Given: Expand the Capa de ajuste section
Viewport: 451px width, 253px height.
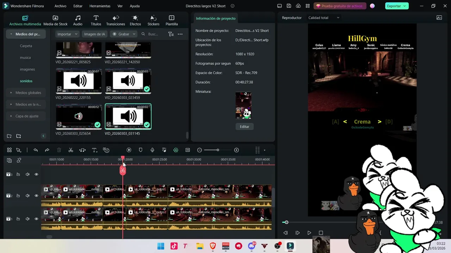Looking at the screenshot, I should [11, 116].
